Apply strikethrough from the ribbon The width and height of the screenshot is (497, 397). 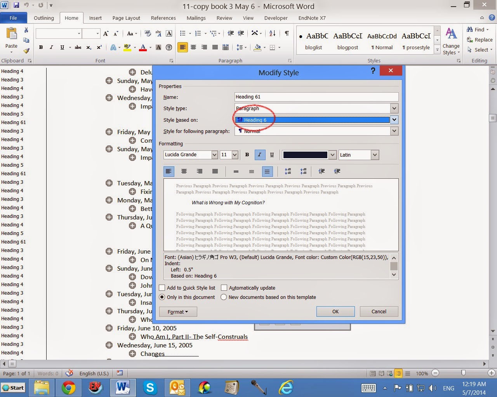(x=78, y=47)
